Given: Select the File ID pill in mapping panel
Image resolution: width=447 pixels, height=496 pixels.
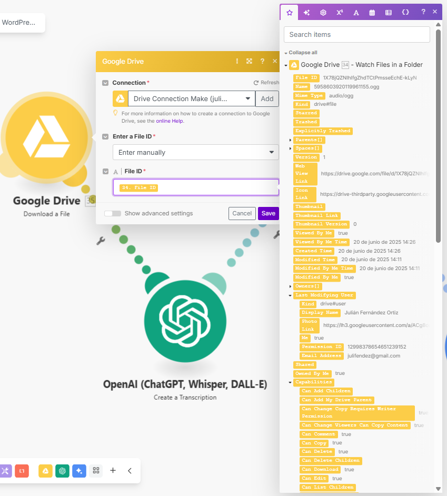Looking at the screenshot, I should tap(306, 78).
